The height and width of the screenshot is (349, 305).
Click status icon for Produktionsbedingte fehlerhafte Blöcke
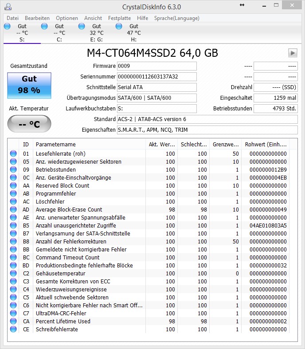[x=13, y=265]
